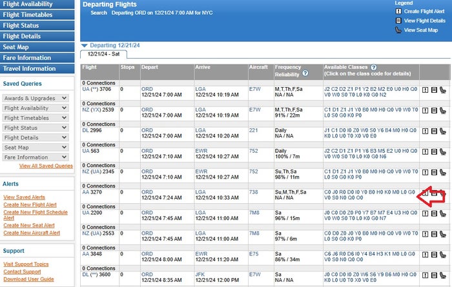Select the 12/21/24 - Sat tab
Viewport: 452px width, 287px height.
pyautogui.click(x=103, y=54)
